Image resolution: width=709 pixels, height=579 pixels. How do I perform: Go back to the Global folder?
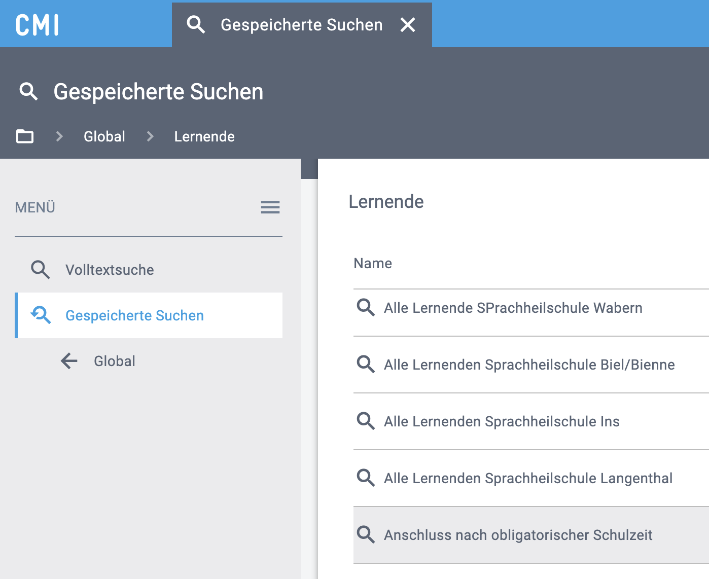point(115,361)
